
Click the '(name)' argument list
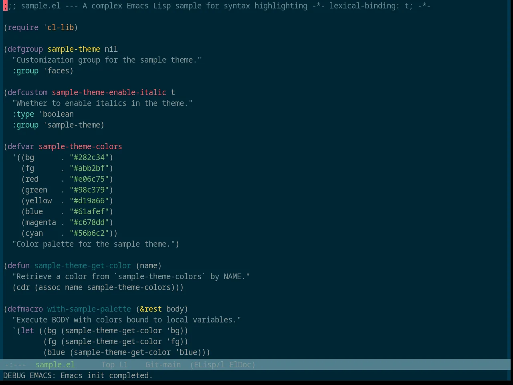(x=149, y=265)
